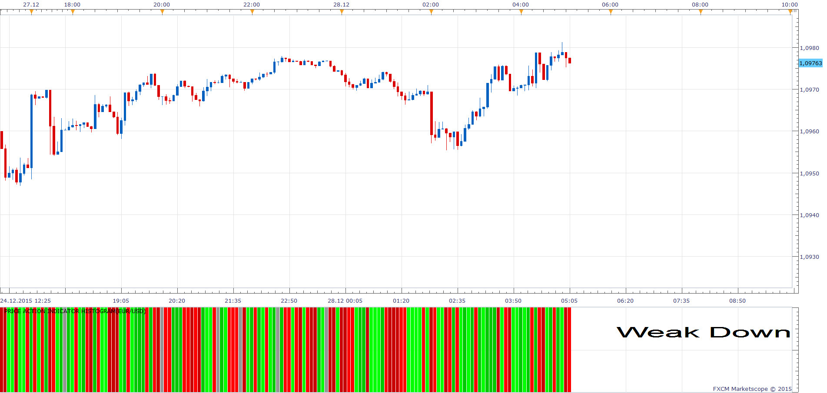The width and height of the screenshot is (827, 393).
Task: Click the 19:05 time axis label
Action: 121,301
